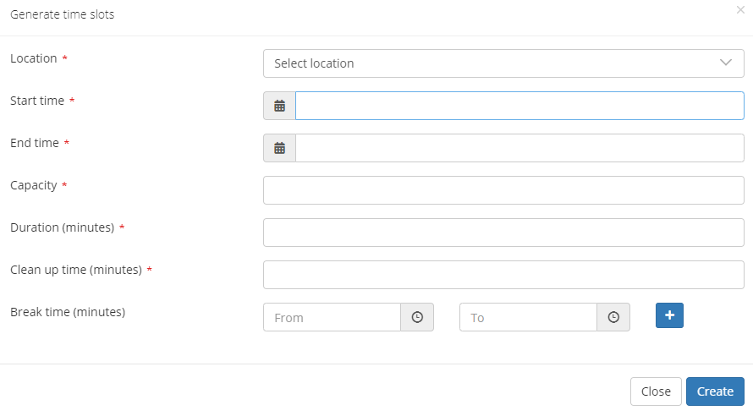Image resolution: width=753 pixels, height=416 pixels.
Task: Dismiss the dialog using the top-right X icon
Action: 740,9
